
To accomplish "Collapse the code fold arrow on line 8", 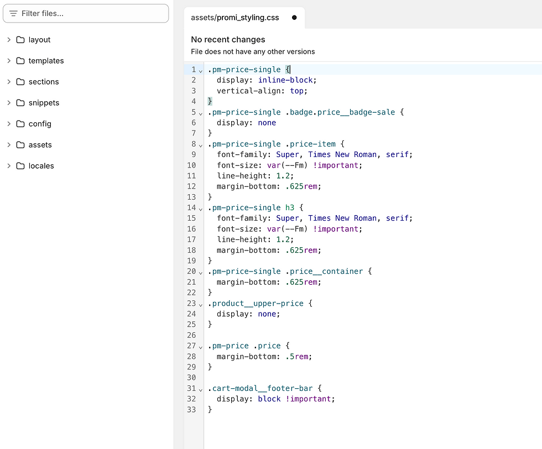I will click(x=200, y=145).
